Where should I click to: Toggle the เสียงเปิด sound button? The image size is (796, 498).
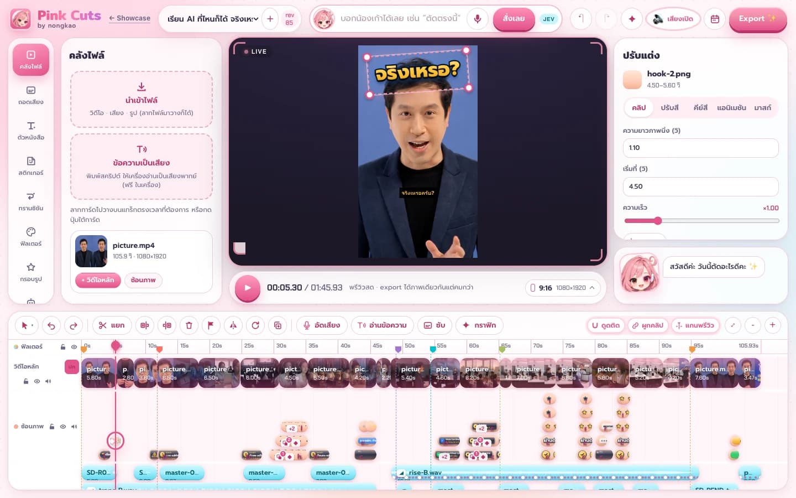pyautogui.click(x=673, y=19)
